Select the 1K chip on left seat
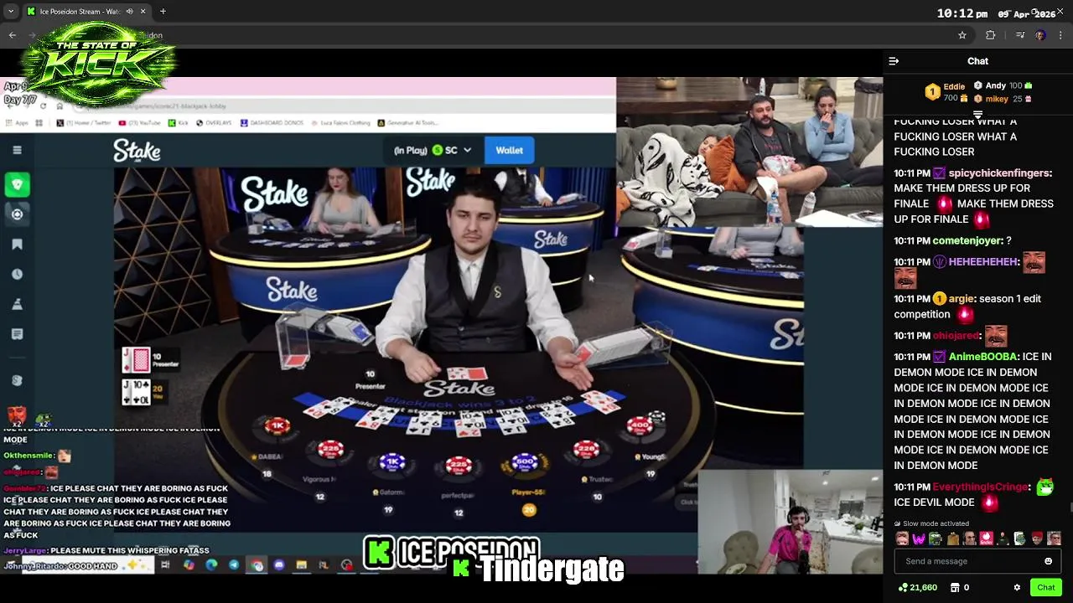Image resolution: width=1073 pixels, height=603 pixels. (277, 426)
